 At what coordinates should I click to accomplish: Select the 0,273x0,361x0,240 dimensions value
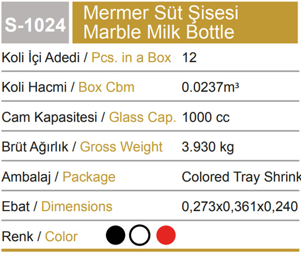240,206
